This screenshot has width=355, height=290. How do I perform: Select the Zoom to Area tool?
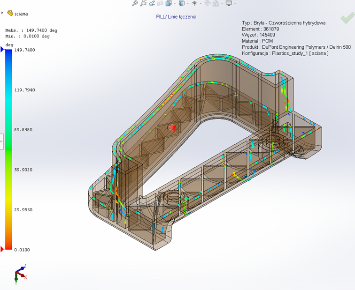coord(143,3)
